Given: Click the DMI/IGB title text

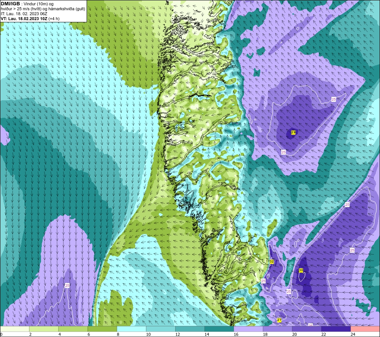Looking at the screenshot, I should coord(10,4).
